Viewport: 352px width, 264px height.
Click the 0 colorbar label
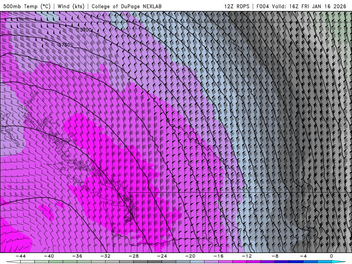click(332, 256)
